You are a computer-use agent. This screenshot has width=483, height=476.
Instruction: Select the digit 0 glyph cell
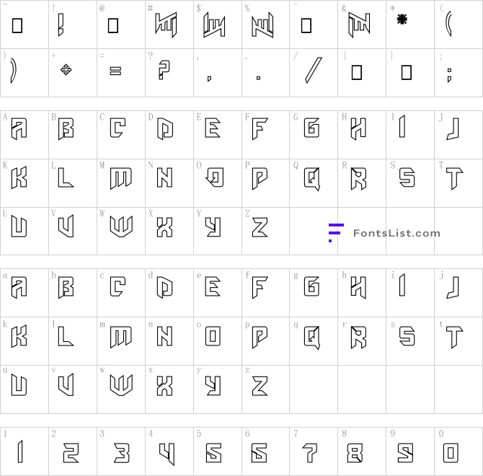(451, 452)
